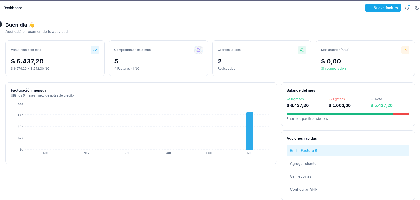Click the trending-up icon on Venta neta card
Screen dimensions: 420x200
(95, 50)
